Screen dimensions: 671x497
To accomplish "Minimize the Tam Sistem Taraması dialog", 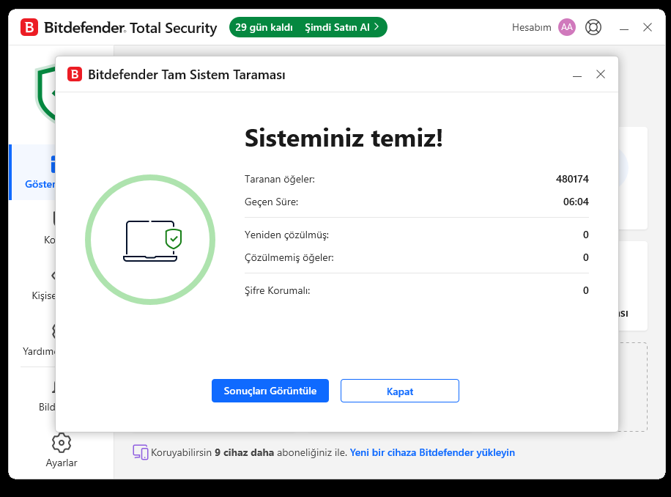I will pyautogui.click(x=577, y=75).
